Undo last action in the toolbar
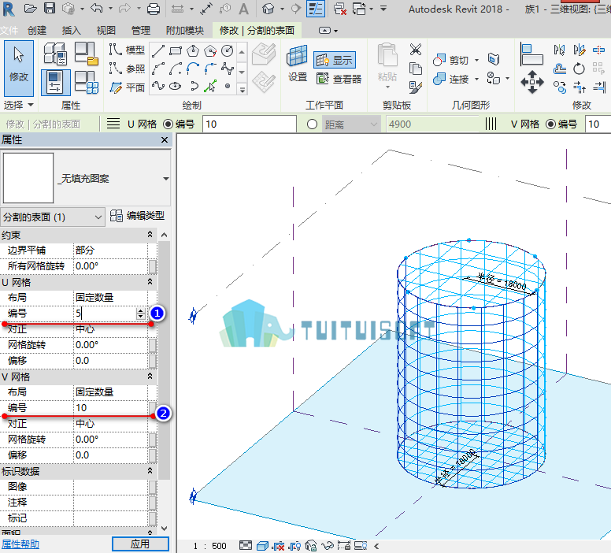The height and width of the screenshot is (553, 611). click(x=96, y=9)
